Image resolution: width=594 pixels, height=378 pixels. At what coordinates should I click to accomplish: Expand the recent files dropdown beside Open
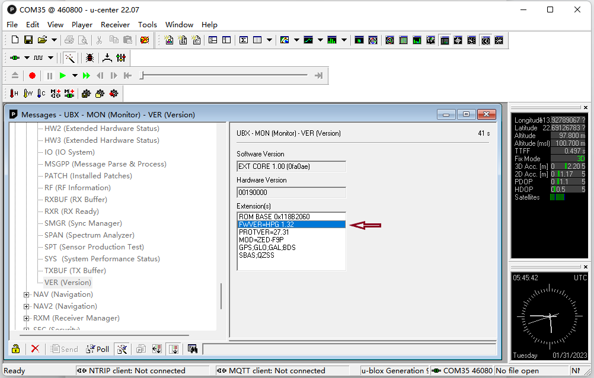click(x=54, y=40)
